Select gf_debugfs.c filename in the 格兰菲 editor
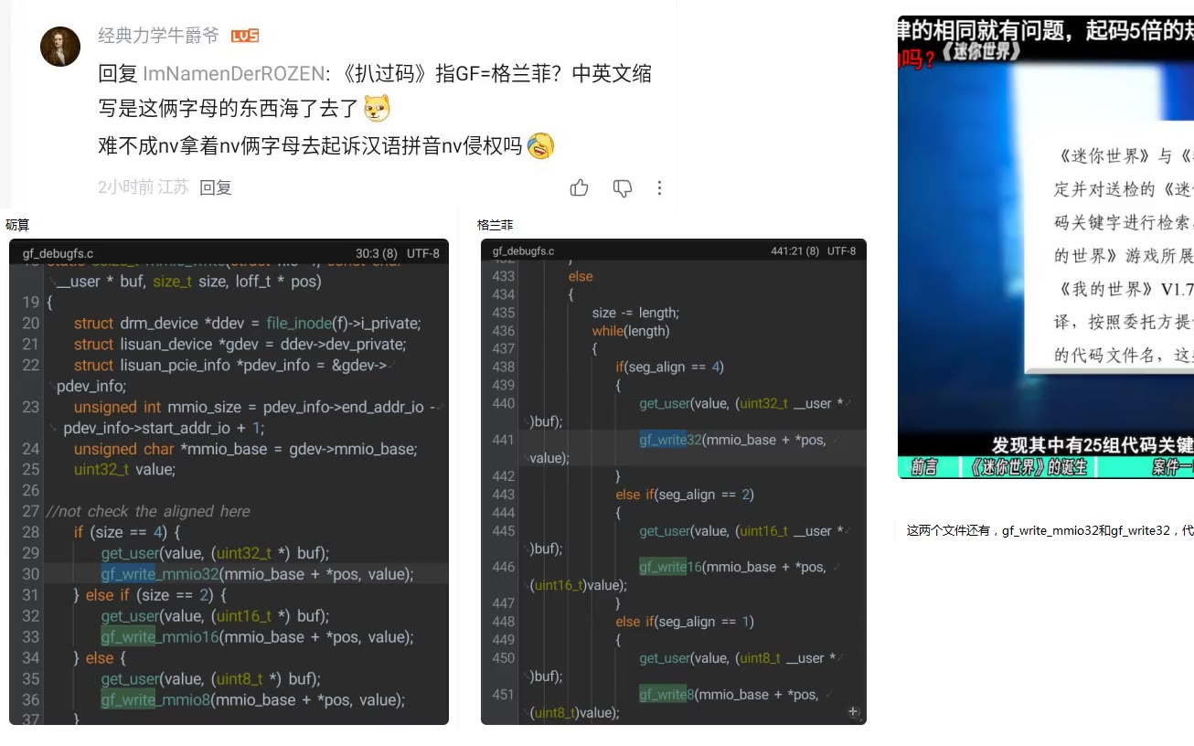Image resolution: width=1194 pixels, height=746 pixels. click(523, 251)
